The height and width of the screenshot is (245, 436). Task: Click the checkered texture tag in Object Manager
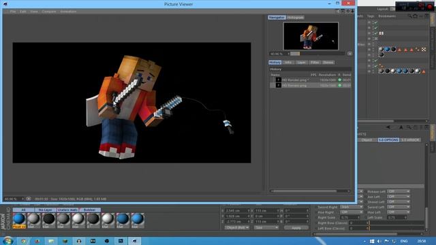tap(424, 50)
